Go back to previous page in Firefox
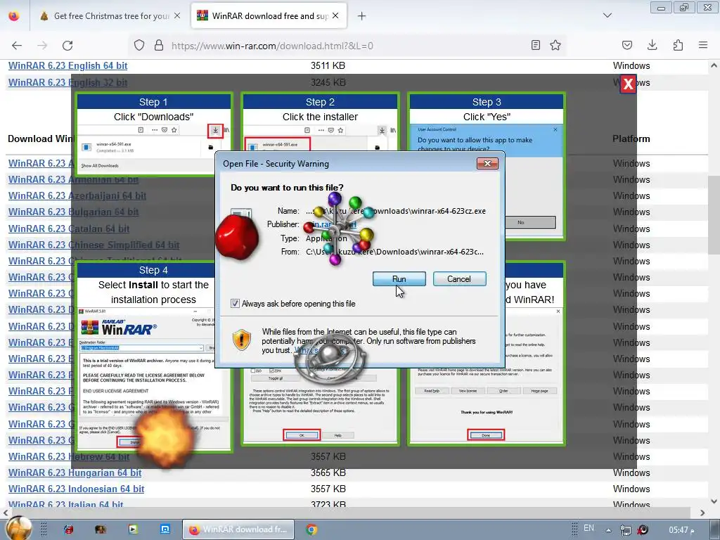 tap(17, 46)
